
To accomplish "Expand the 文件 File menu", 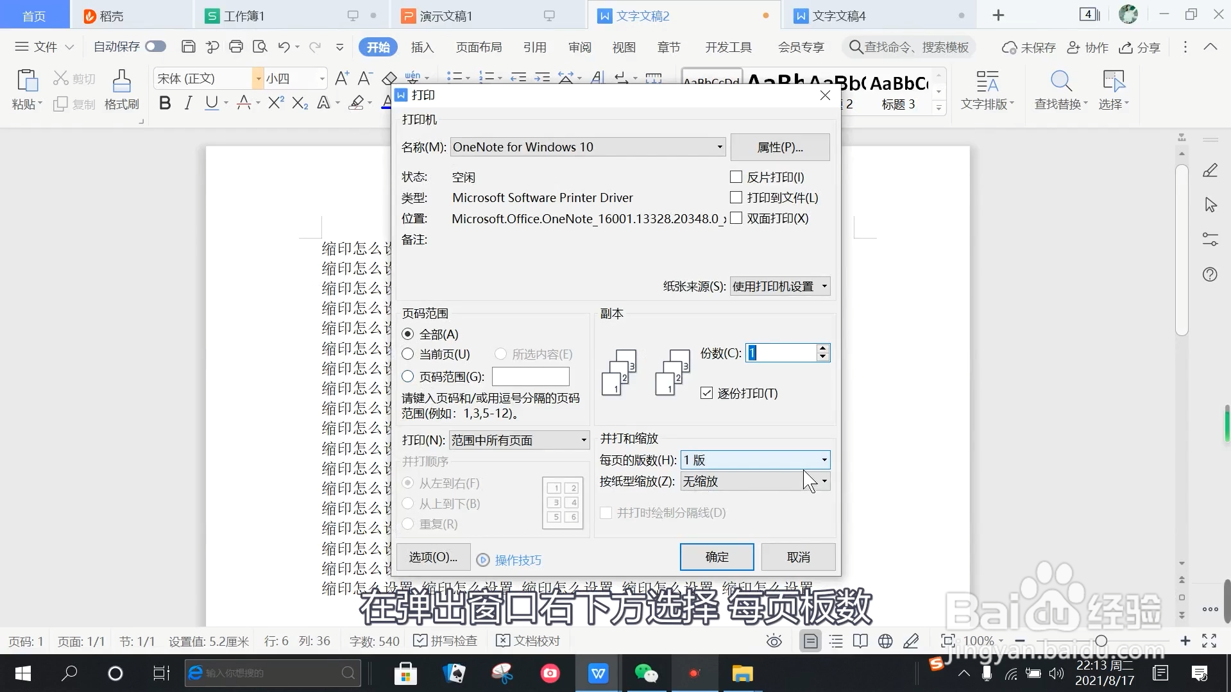I will coord(45,47).
